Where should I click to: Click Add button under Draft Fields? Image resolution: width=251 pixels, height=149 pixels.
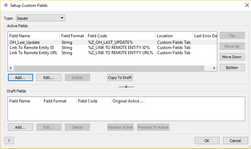pos(20,127)
